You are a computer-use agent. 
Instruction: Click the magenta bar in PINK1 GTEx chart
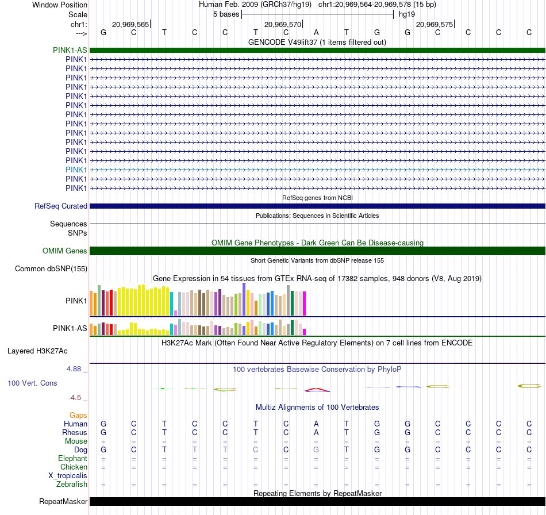(x=305, y=303)
